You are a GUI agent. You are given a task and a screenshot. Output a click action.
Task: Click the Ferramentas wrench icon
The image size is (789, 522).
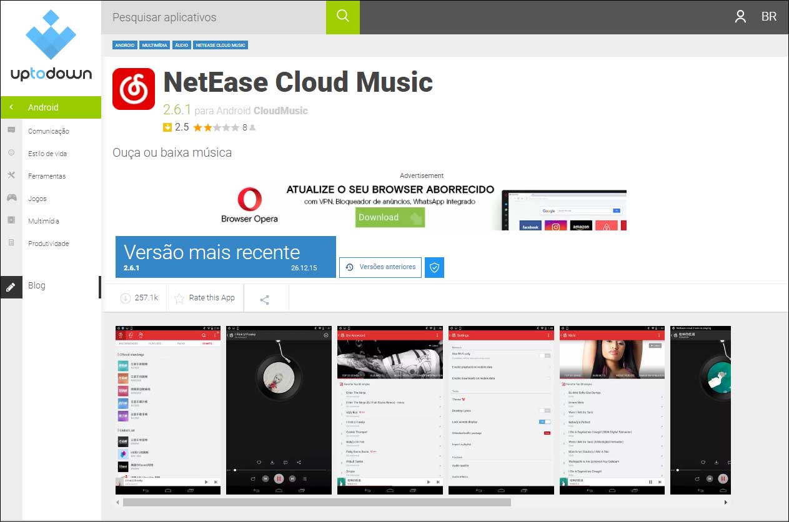(x=11, y=175)
